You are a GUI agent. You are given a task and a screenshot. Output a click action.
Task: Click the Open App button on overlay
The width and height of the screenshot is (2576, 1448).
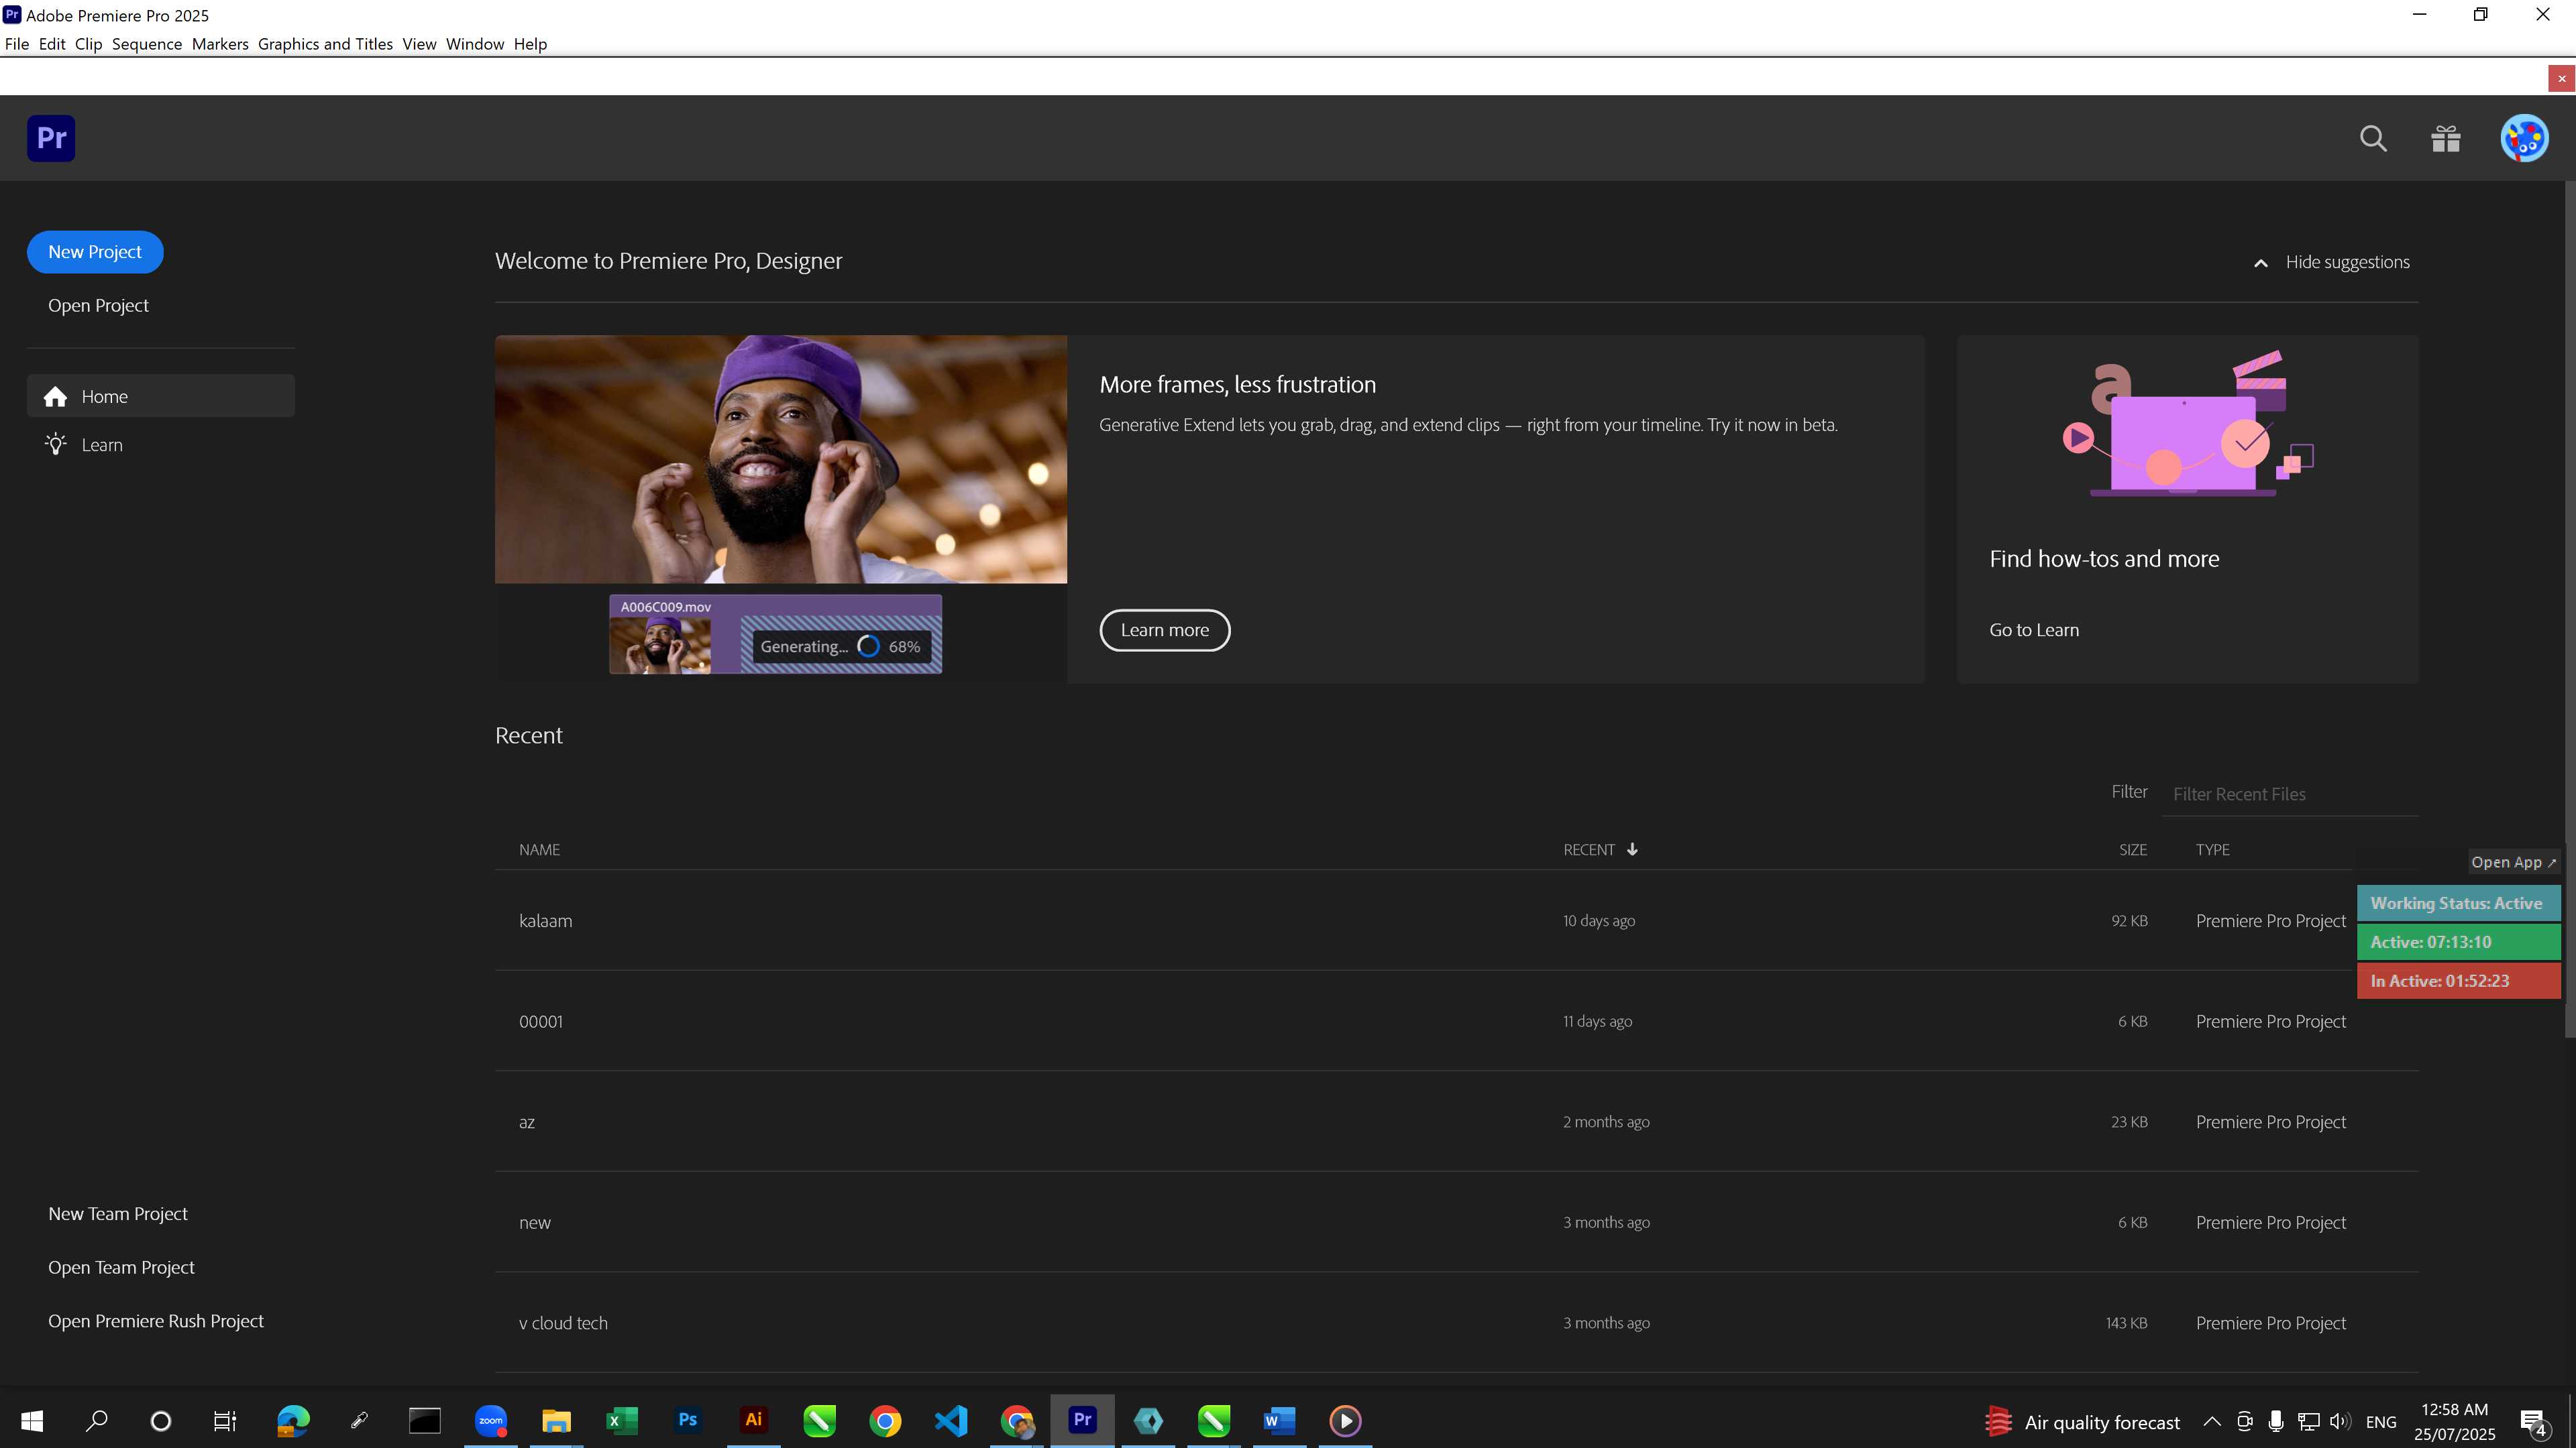click(x=2514, y=862)
